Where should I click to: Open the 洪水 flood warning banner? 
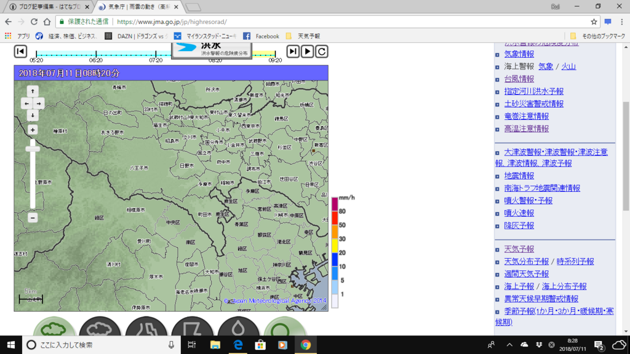pyautogui.click(x=212, y=50)
